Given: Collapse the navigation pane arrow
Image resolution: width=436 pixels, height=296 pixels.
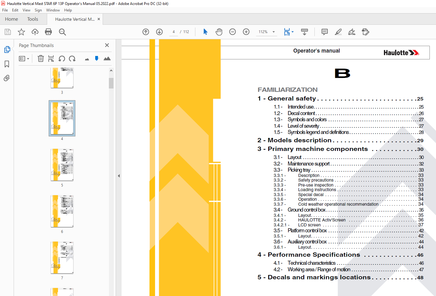Looking at the screenshot, I should click(119, 176).
